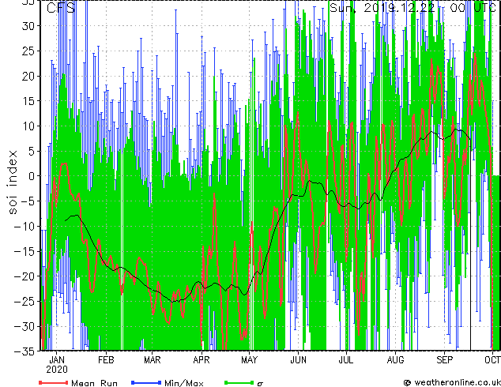
Task: Click the green sigma legend line
Action: pyautogui.click(x=239, y=382)
